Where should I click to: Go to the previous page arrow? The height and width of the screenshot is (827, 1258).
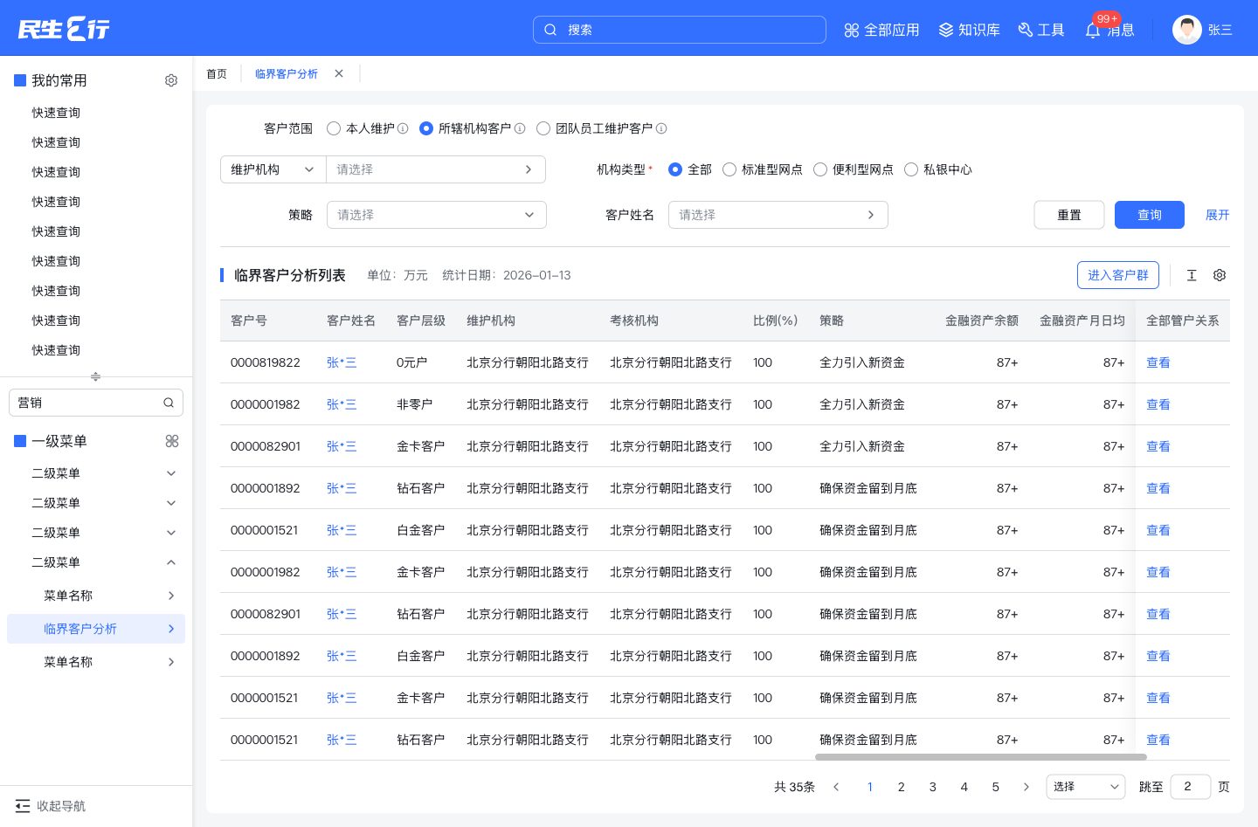tap(836, 787)
